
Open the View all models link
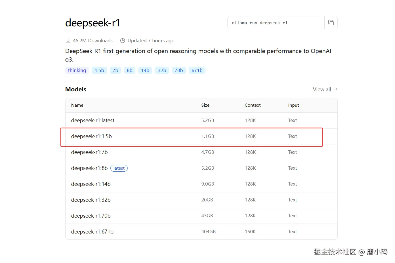point(325,89)
